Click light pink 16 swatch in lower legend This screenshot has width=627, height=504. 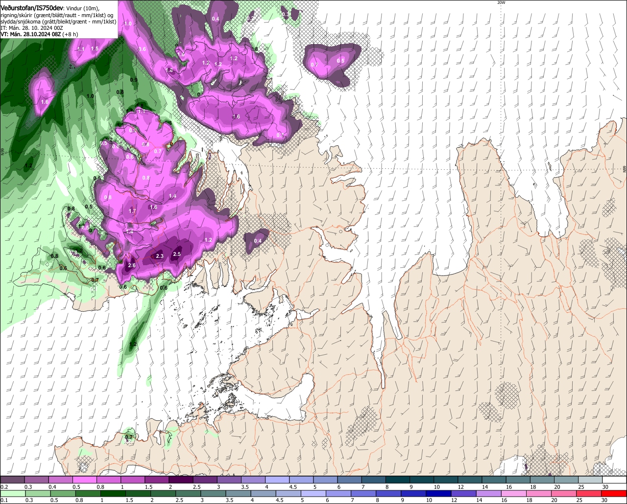coord(514,493)
